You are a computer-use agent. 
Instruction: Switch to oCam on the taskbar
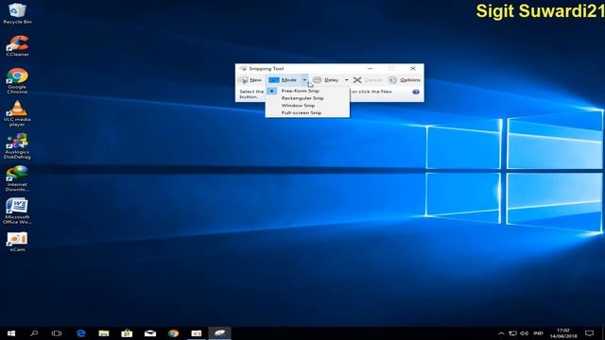click(197, 333)
